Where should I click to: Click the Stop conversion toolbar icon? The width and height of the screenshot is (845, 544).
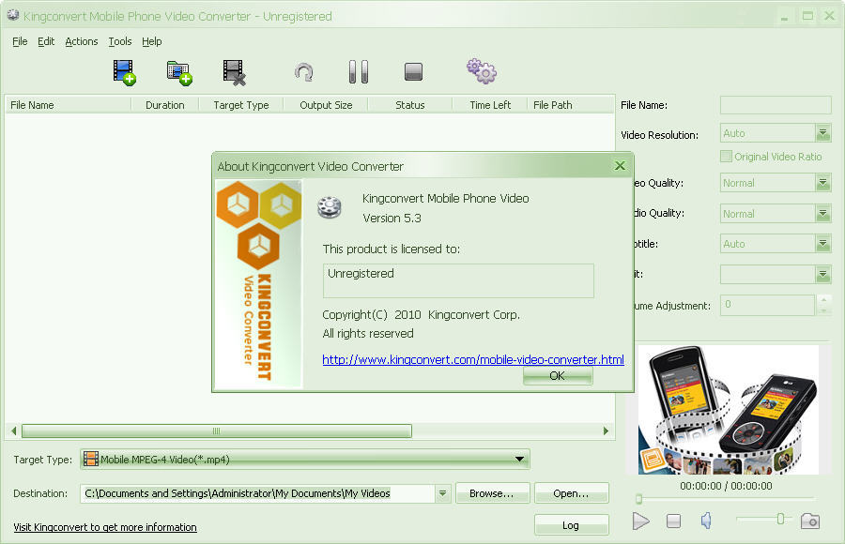coord(413,71)
